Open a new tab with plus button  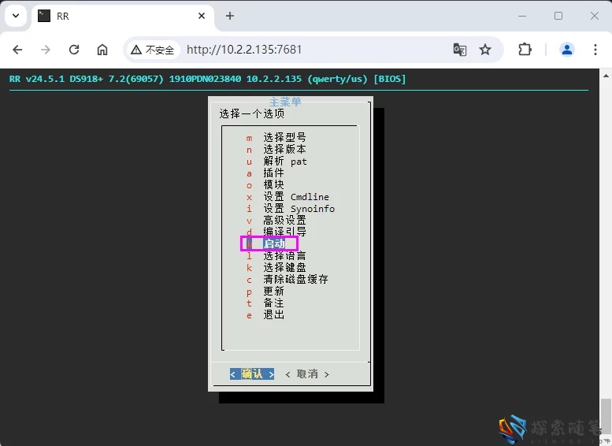230,16
